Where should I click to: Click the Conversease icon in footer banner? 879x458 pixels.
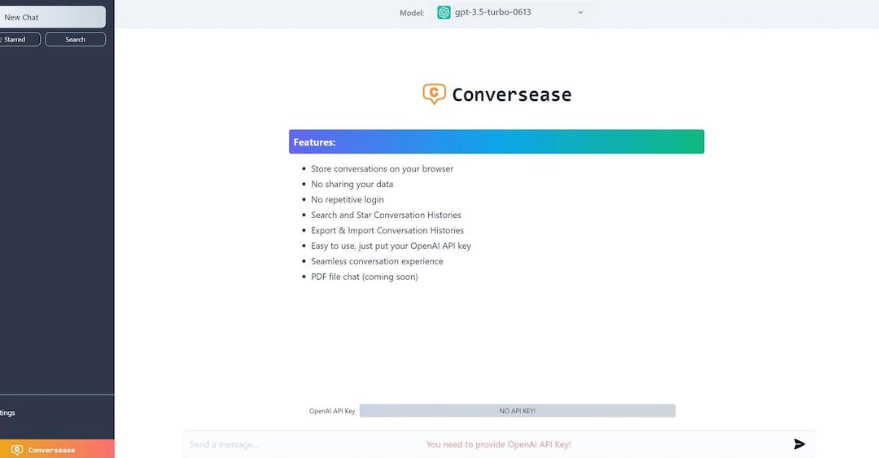tap(17, 450)
